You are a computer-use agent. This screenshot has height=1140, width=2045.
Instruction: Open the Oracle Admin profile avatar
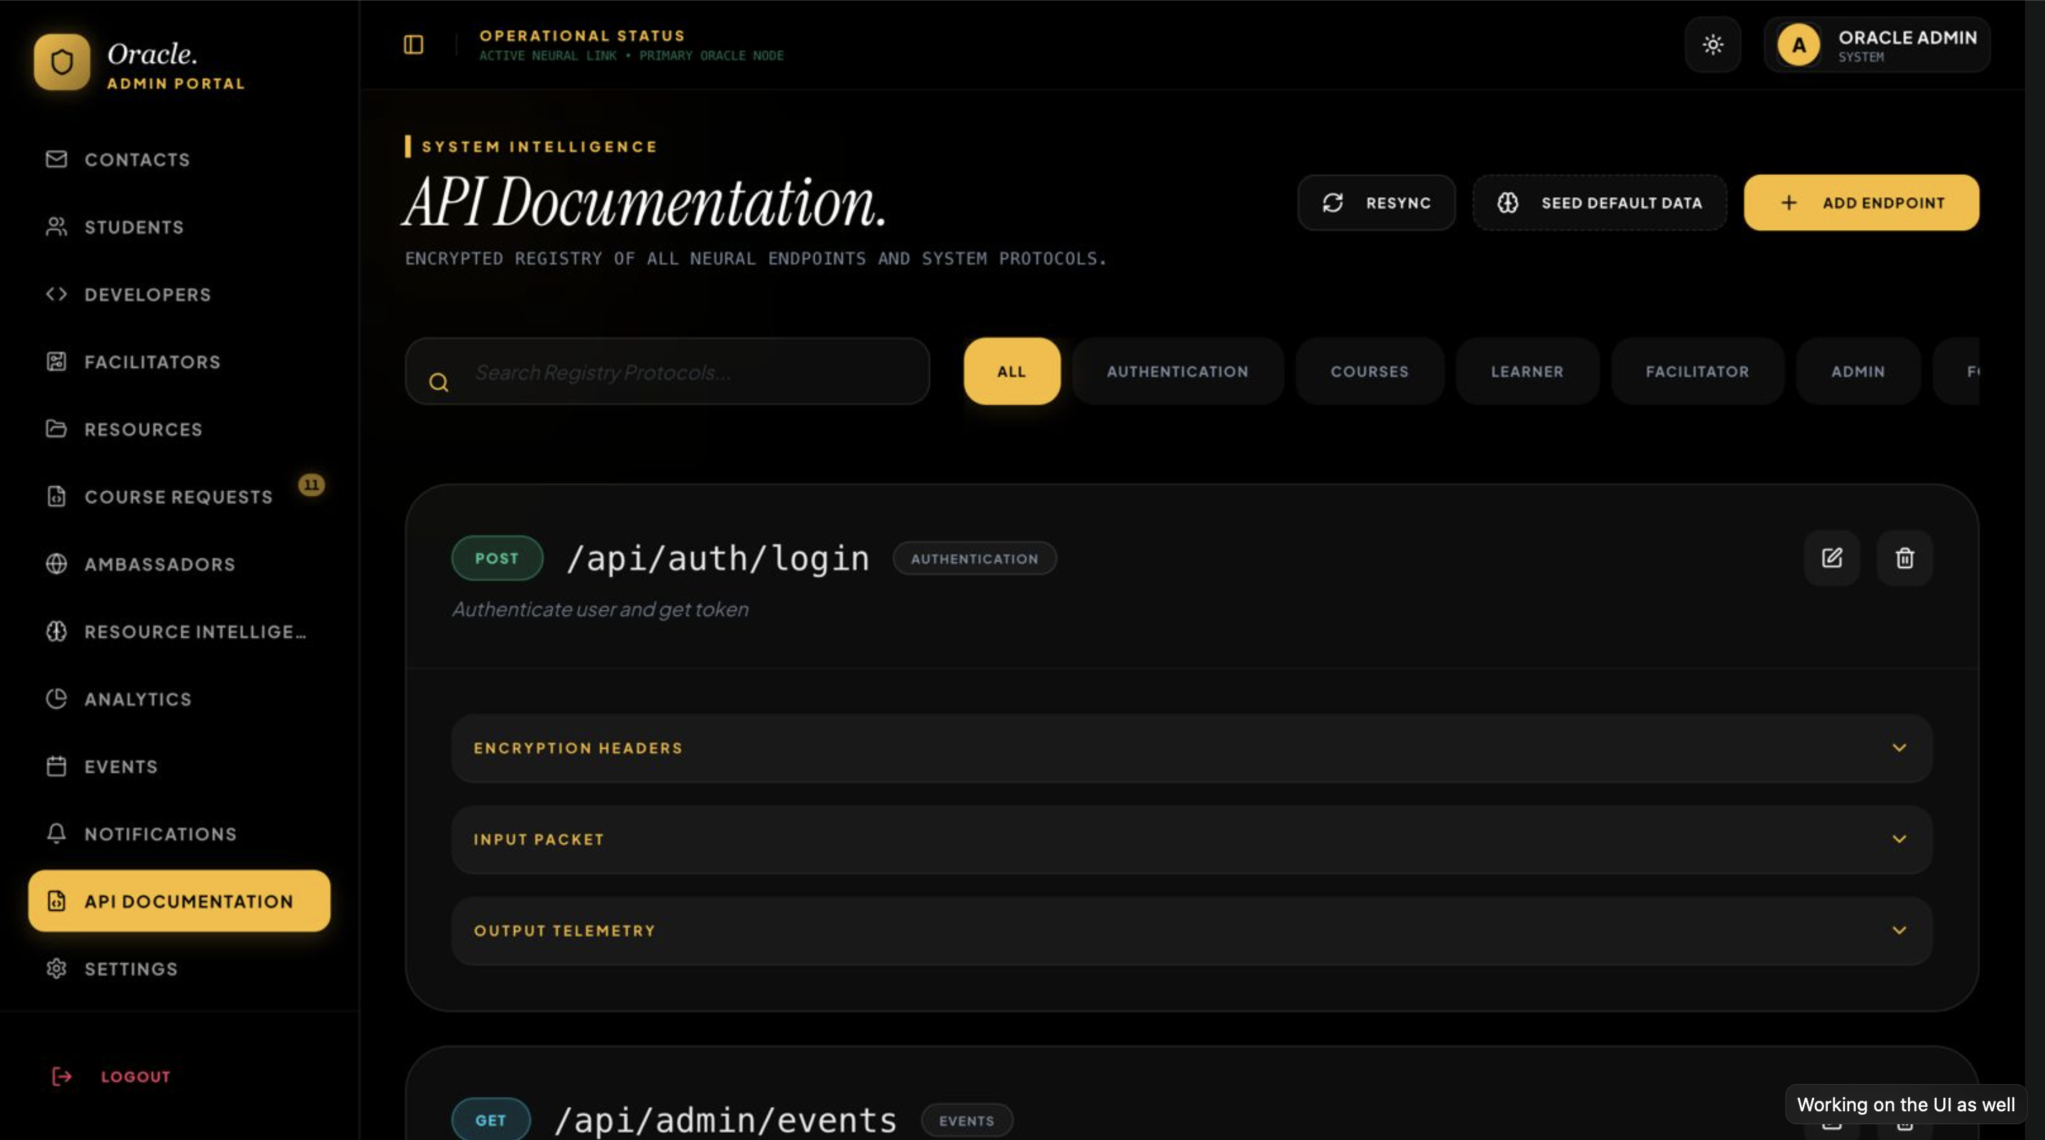click(1798, 44)
